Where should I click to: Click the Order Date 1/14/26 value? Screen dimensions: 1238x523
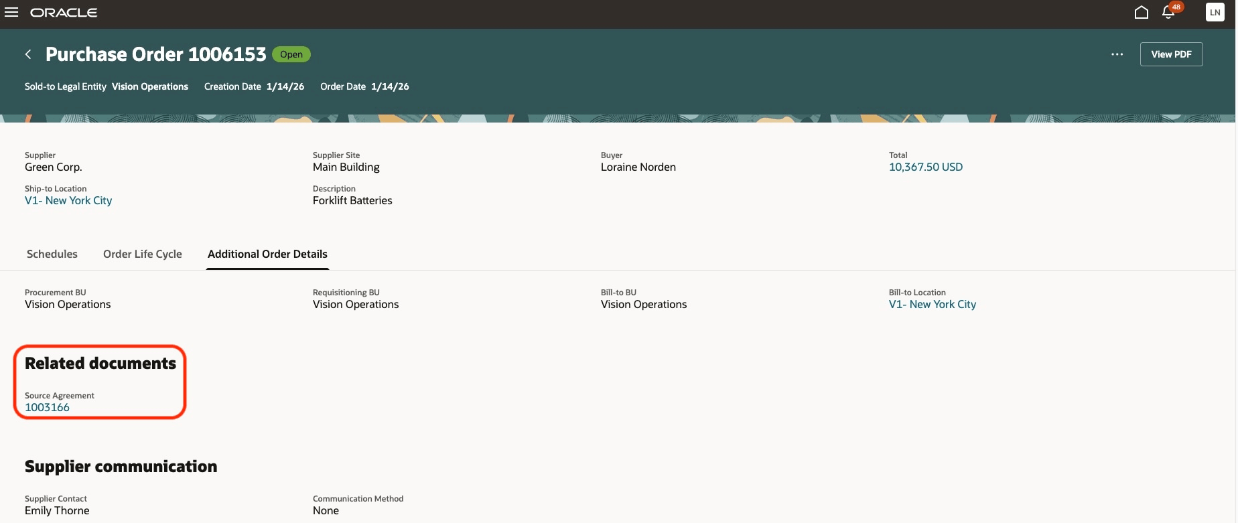390,86
